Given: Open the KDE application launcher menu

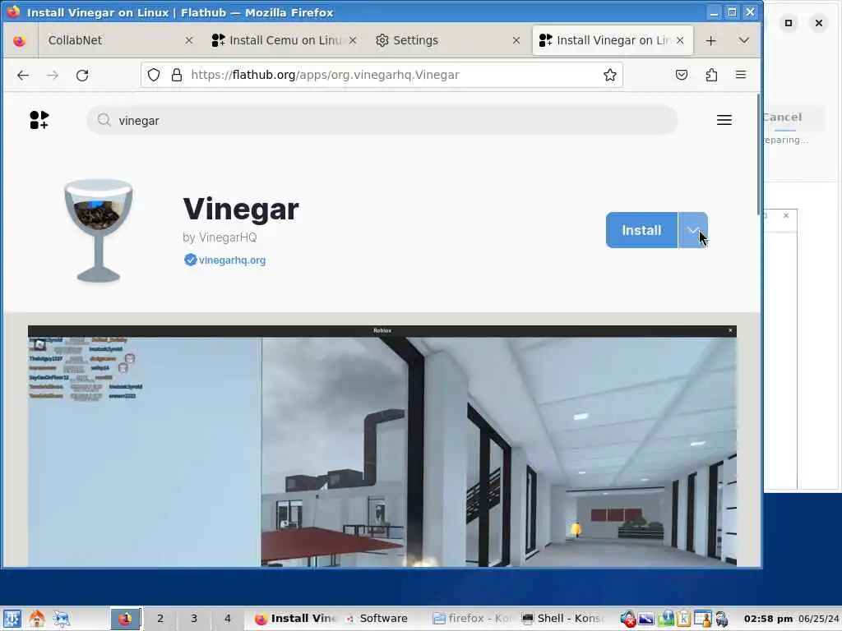Looking at the screenshot, I should point(12,619).
